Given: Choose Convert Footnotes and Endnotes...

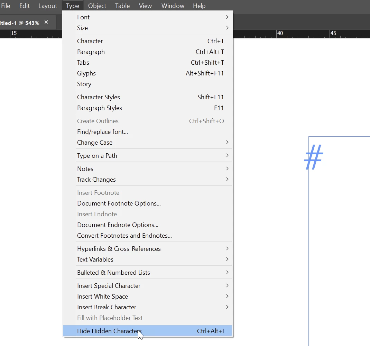Looking at the screenshot, I should [x=147, y=236].
